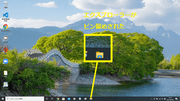
Task: Select the Recycle Bin desktop icon
Action: (x=6, y=5)
